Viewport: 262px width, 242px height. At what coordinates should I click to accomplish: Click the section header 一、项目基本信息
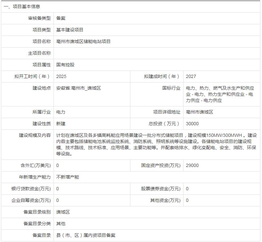coord(23,5)
